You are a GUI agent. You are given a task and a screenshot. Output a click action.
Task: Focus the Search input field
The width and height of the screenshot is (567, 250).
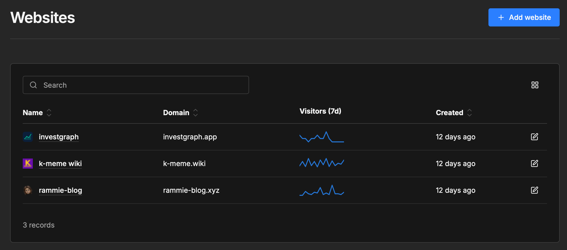[136, 85]
